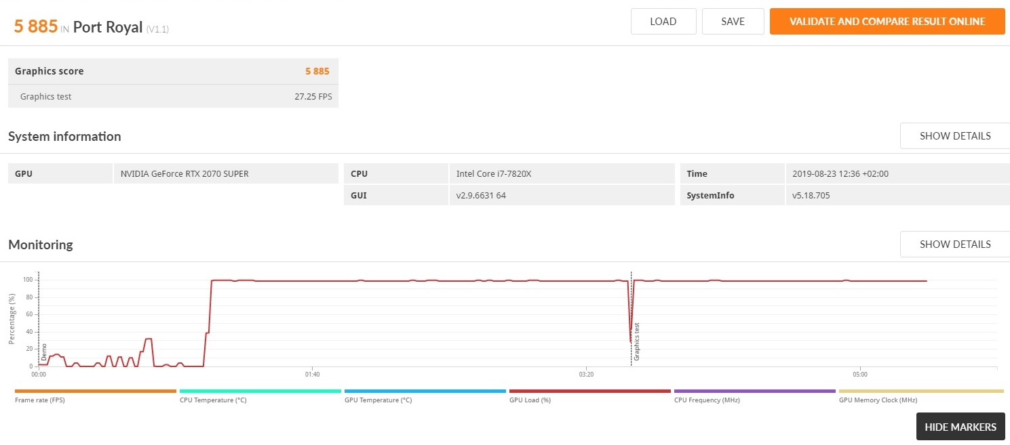Click the Graphics test 27.25 FPS row
This screenshot has width=1010, height=445.
pos(173,96)
